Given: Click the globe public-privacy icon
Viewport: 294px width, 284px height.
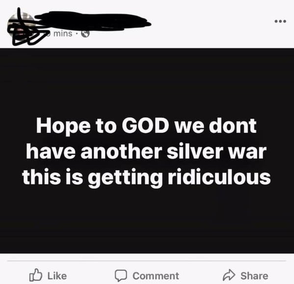Looking at the screenshot, I should pos(85,34).
